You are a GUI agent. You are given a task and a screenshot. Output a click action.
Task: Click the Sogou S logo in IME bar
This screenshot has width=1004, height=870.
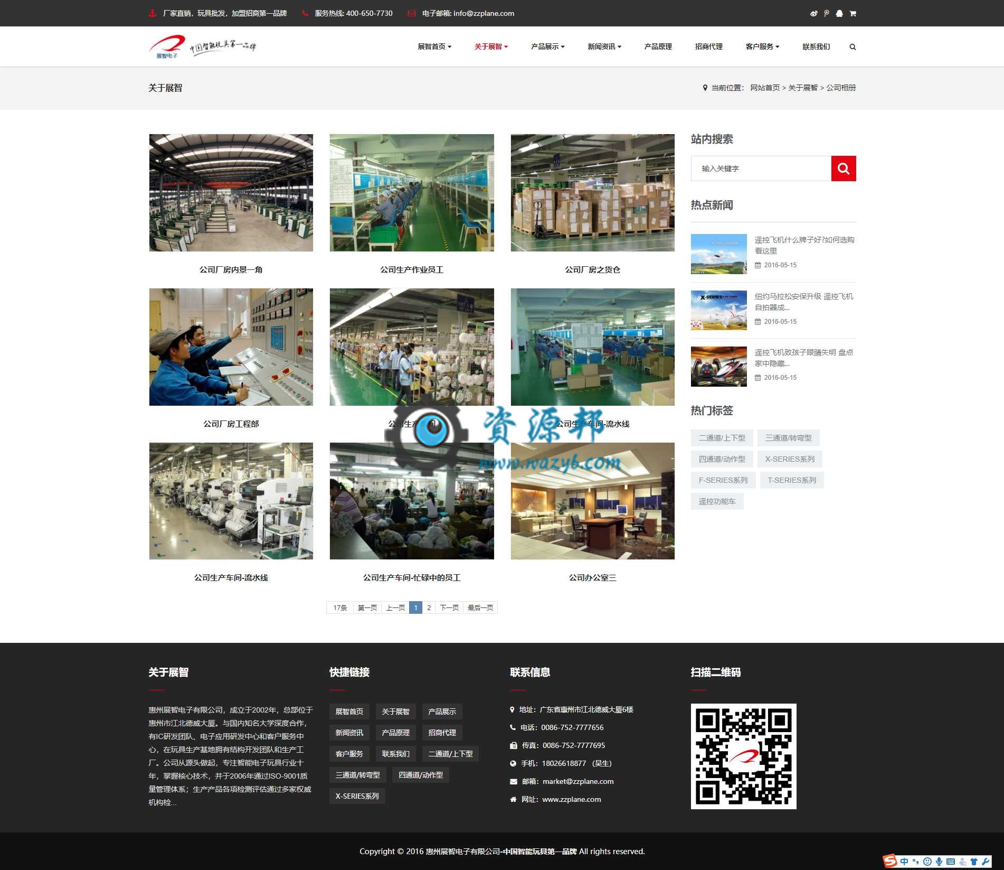pyautogui.click(x=891, y=861)
